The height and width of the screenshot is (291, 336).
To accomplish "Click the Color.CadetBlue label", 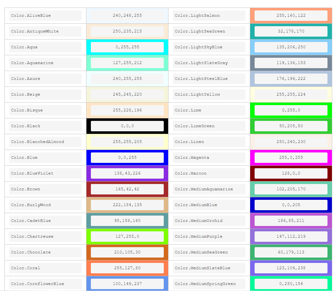I will [45, 221].
